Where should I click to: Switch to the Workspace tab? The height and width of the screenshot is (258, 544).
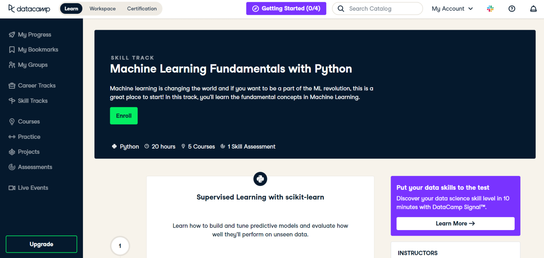click(x=102, y=8)
